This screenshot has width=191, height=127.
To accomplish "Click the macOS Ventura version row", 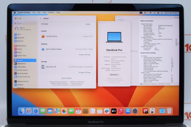I will 67,36.
